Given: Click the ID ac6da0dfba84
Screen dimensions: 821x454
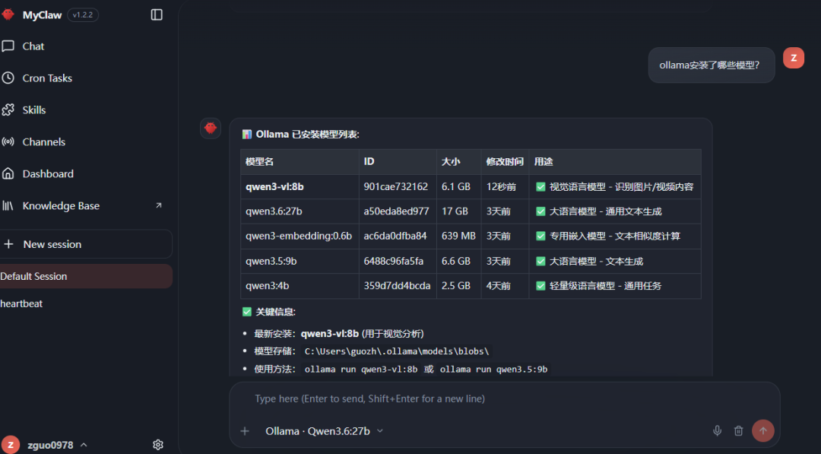Looking at the screenshot, I should click(x=395, y=237).
